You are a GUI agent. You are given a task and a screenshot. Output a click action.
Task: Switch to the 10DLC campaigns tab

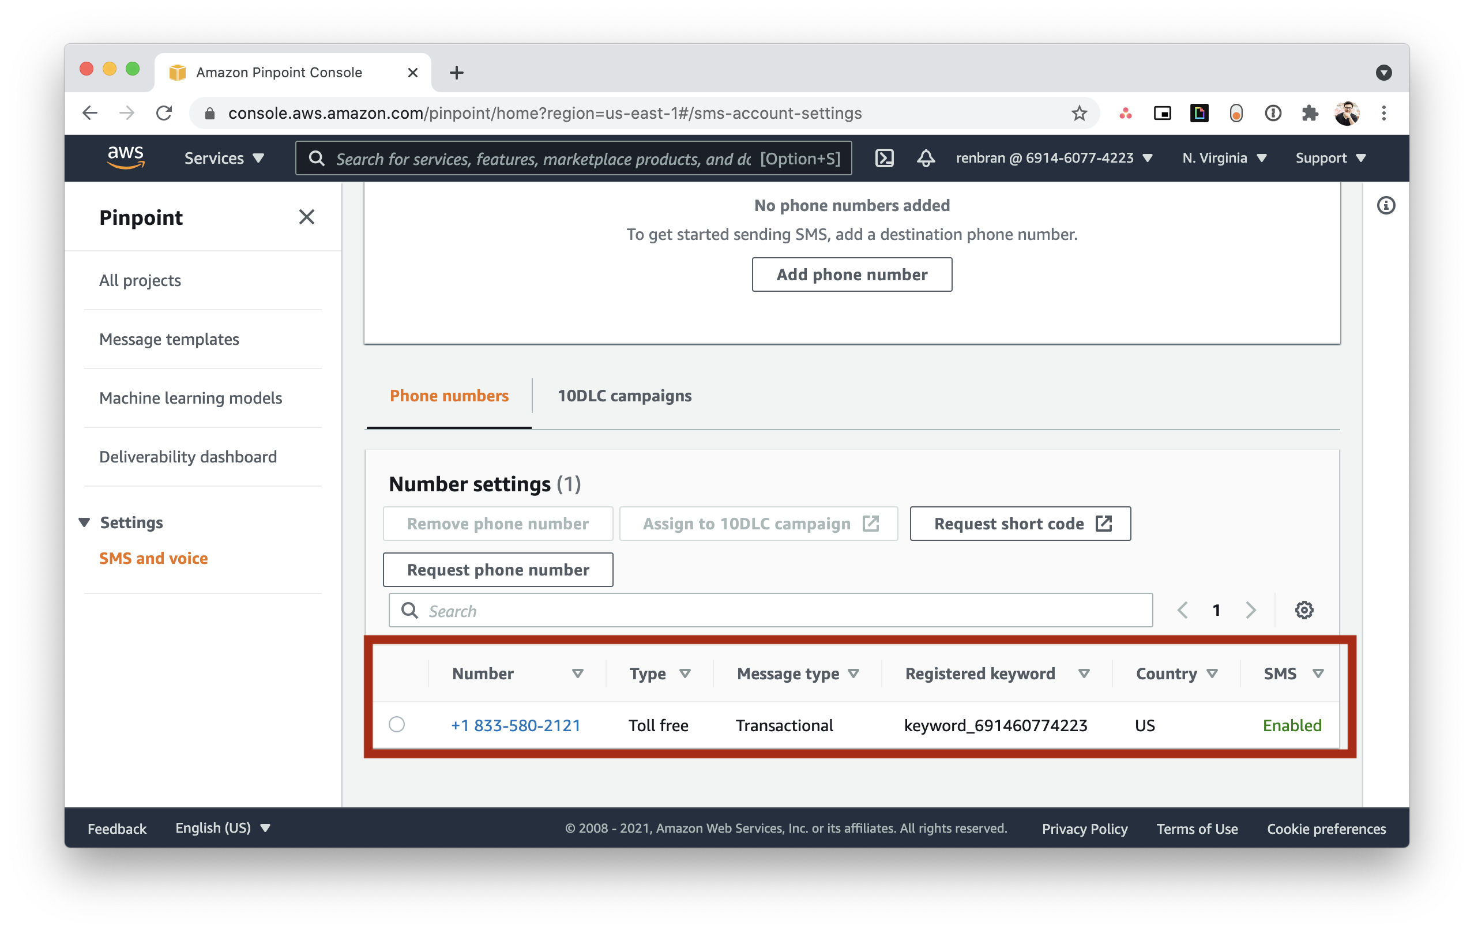pos(624,396)
